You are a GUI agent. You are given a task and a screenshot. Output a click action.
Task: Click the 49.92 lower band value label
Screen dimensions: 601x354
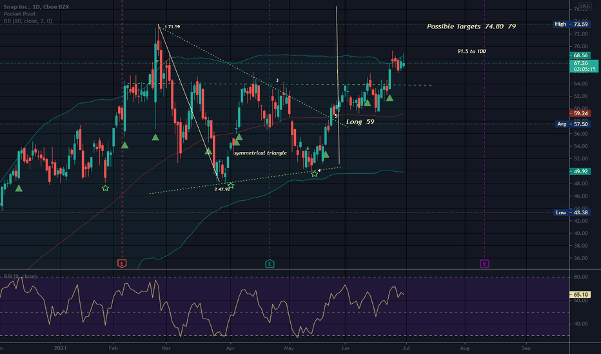(580, 171)
